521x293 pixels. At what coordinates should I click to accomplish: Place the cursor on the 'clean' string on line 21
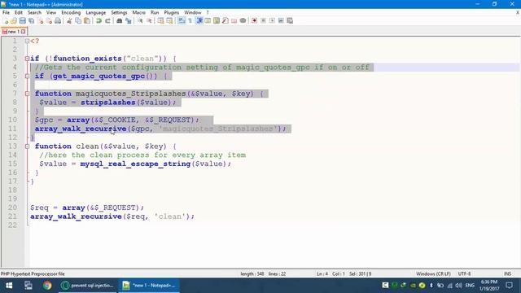coord(170,216)
